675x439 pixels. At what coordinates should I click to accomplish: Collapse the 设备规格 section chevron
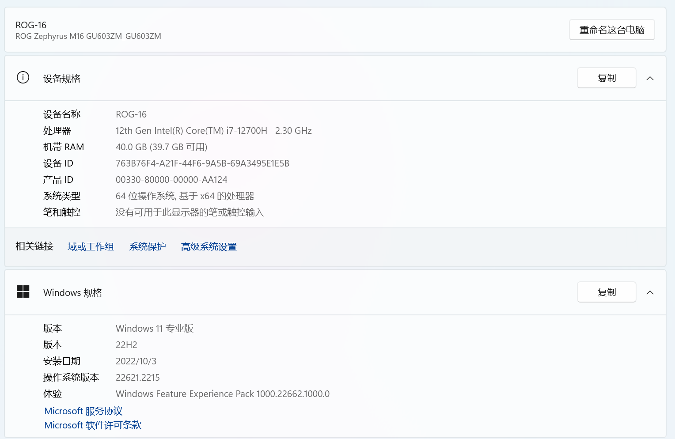tap(650, 78)
